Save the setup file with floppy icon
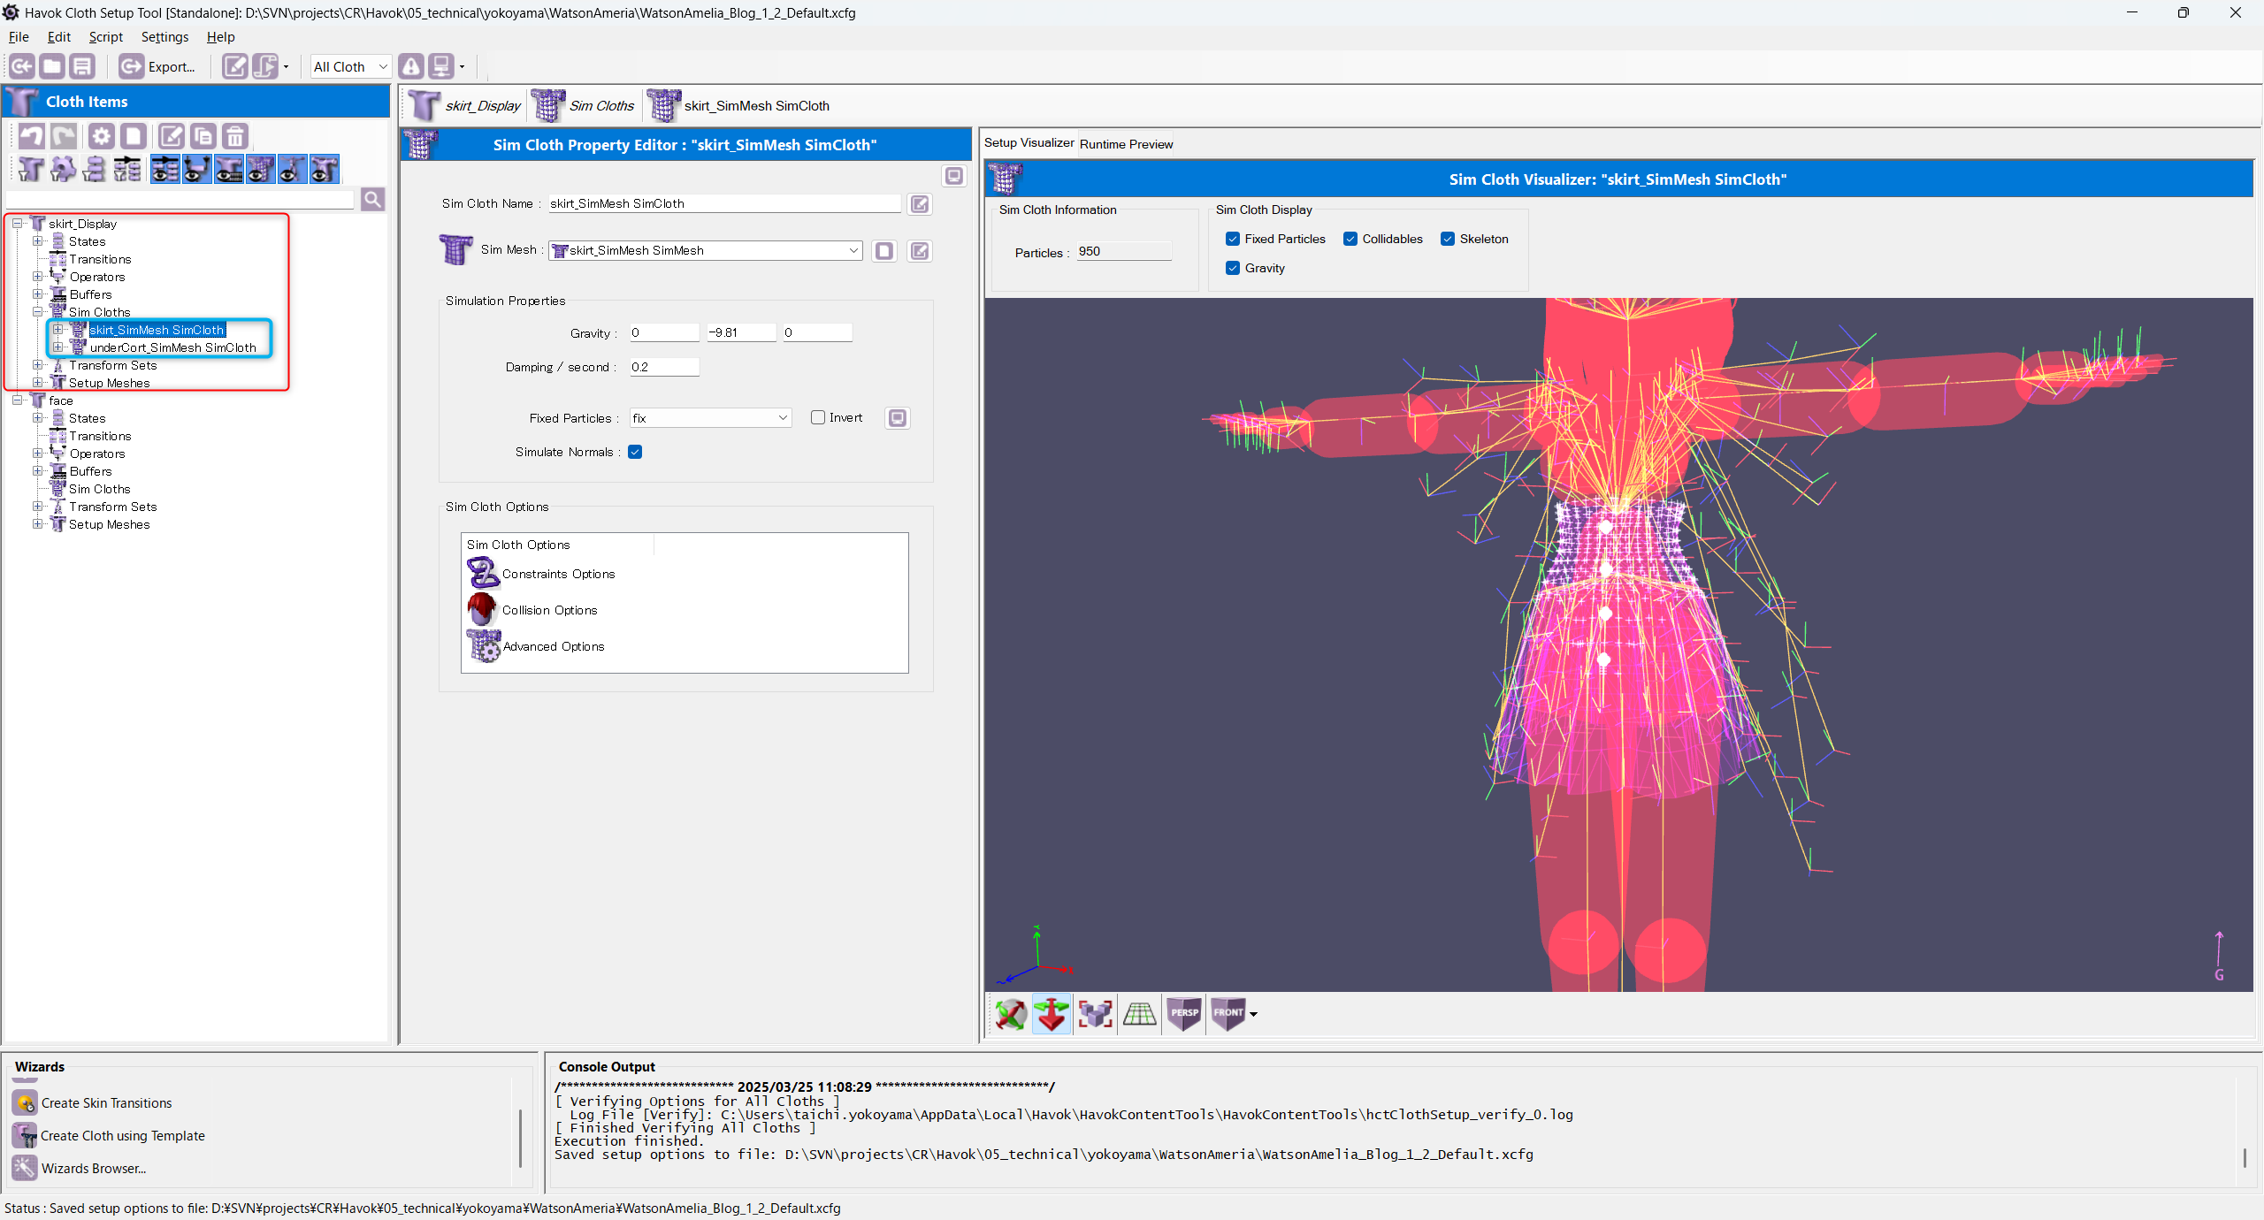The image size is (2264, 1220). (x=82, y=66)
